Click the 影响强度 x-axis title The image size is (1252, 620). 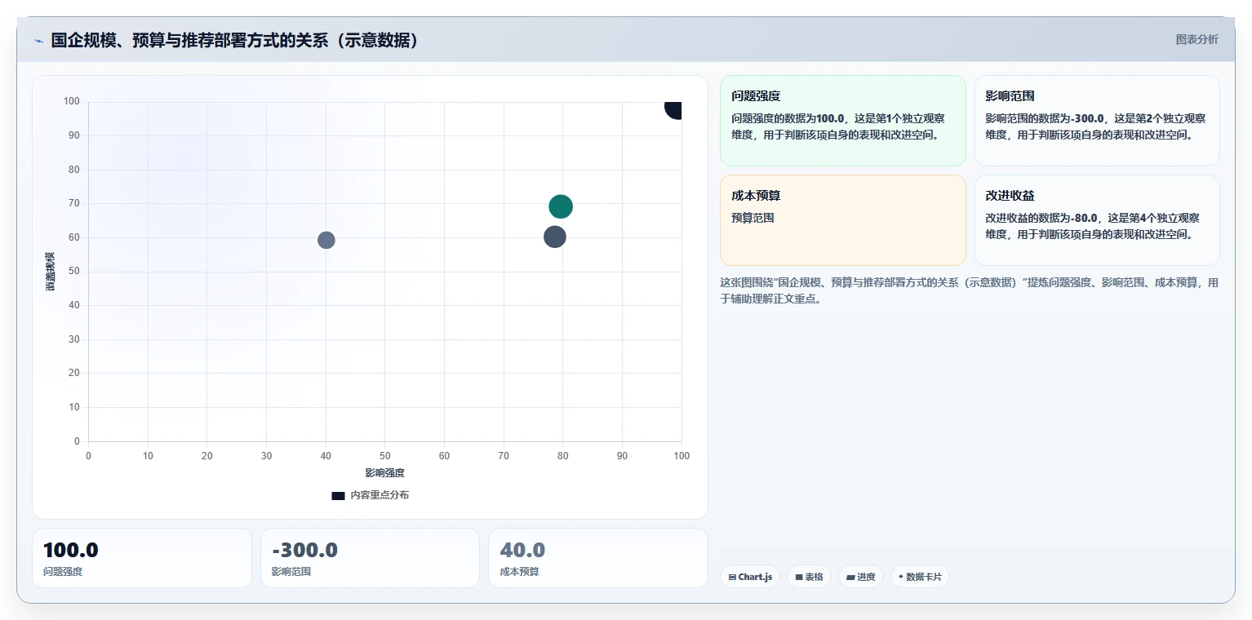click(385, 473)
